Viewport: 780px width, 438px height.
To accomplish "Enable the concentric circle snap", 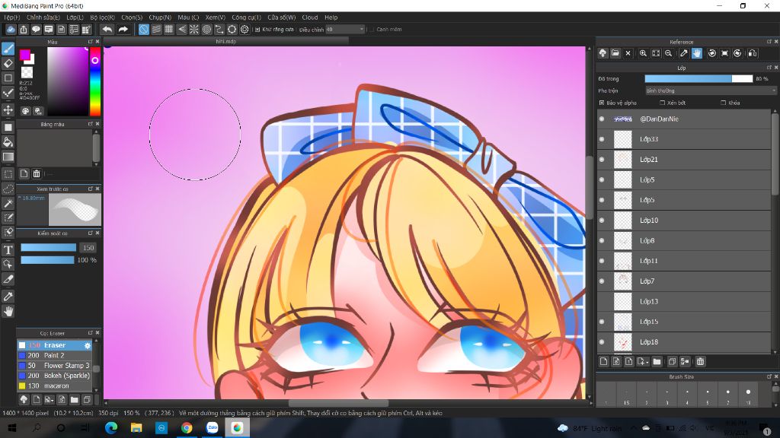I will [207, 30].
